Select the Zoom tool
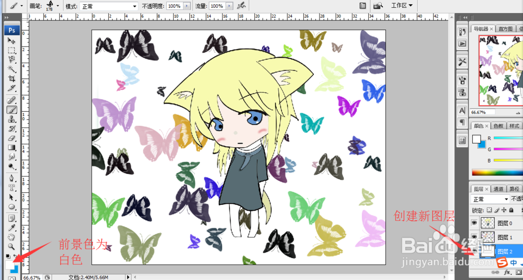Viewport: 523px width, 280px height. click(x=12, y=247)
